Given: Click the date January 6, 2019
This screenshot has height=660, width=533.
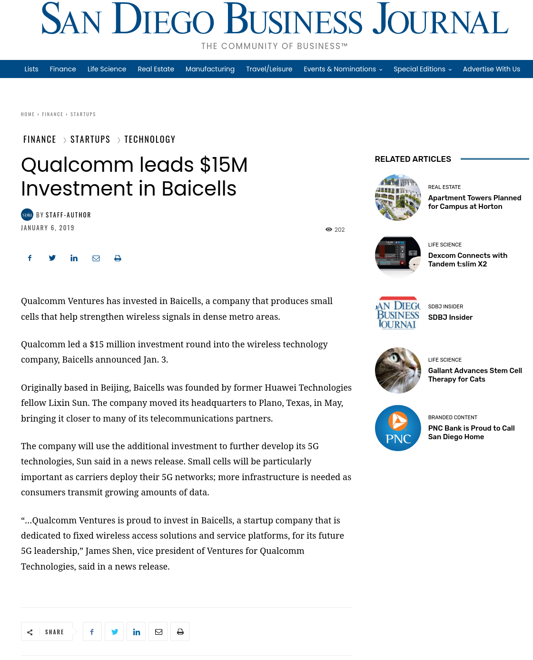Looking at the screenshot, I should (48, 228).
